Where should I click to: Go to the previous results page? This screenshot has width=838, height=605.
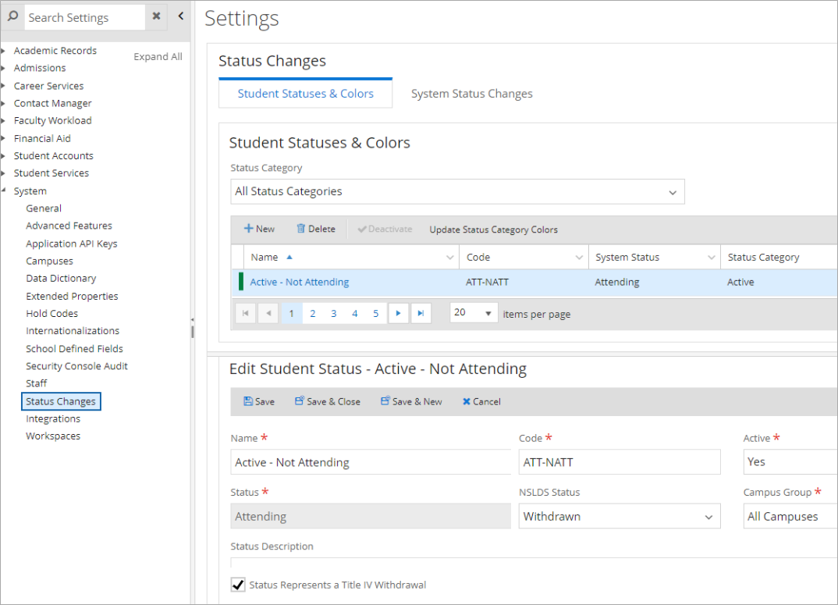[268, 314]
